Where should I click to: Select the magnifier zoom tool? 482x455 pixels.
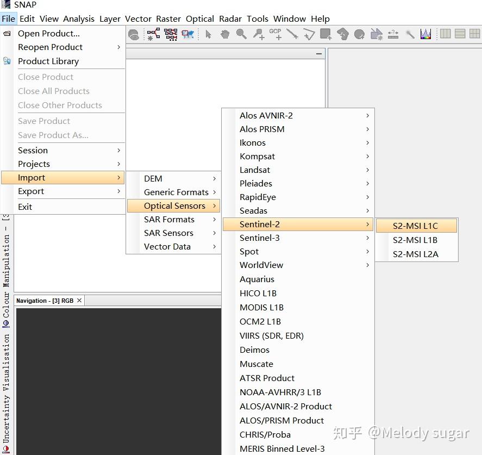coord(241,34)
